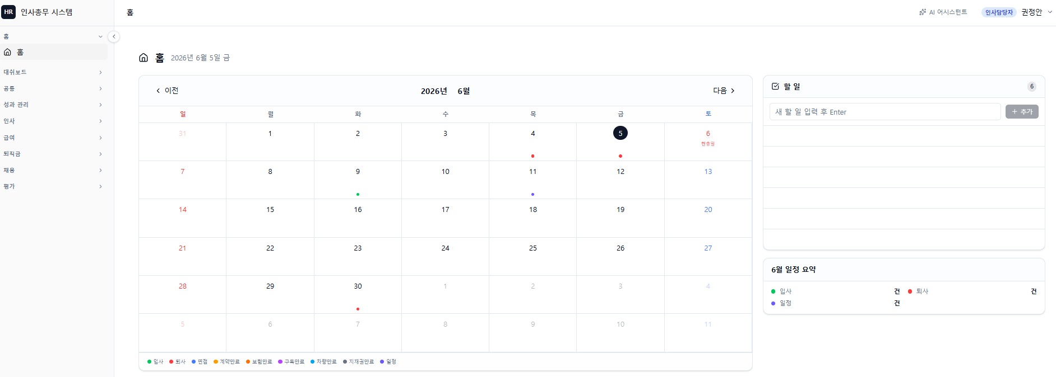Click the 입사 green legend dot below calendar
This screenshot has width=1056, height=377.
[149, 362]
